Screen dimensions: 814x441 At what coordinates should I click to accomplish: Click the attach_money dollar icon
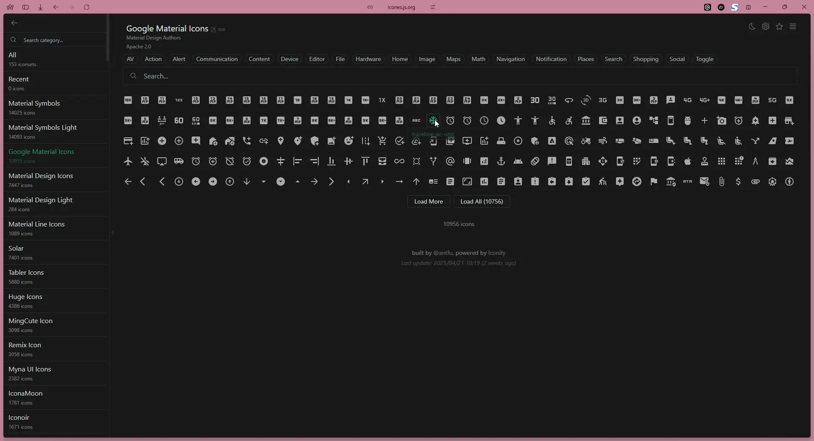pos(738,182)
